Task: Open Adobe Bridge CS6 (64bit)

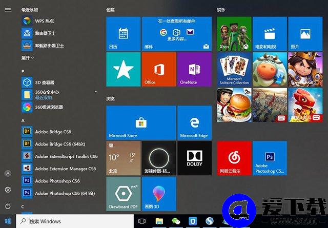Action: coord(59,144)
